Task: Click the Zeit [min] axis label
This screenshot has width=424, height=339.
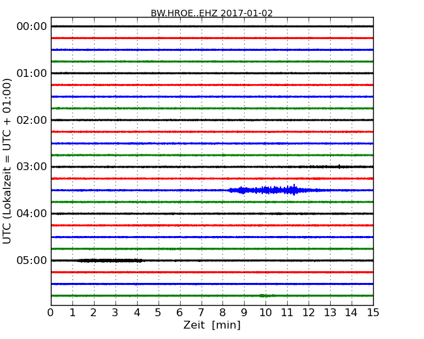Action: coord(212,325)
